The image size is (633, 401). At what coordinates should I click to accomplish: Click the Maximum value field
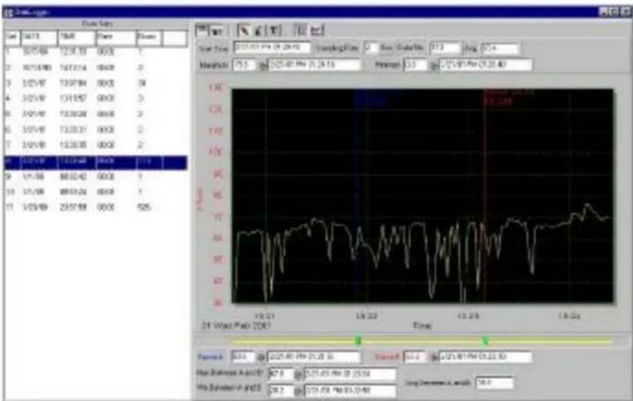(244, 65)
